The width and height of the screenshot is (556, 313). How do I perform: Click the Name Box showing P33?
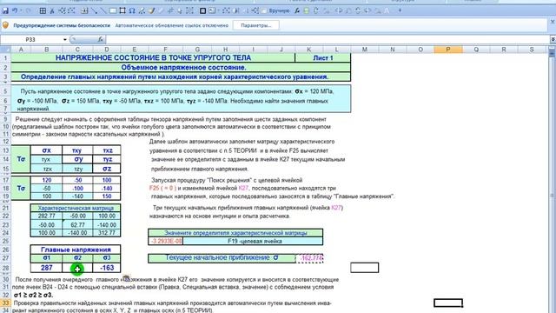click(30, 39)
